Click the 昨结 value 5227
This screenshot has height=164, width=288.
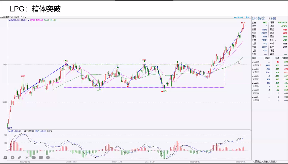(x=285, y=47)
